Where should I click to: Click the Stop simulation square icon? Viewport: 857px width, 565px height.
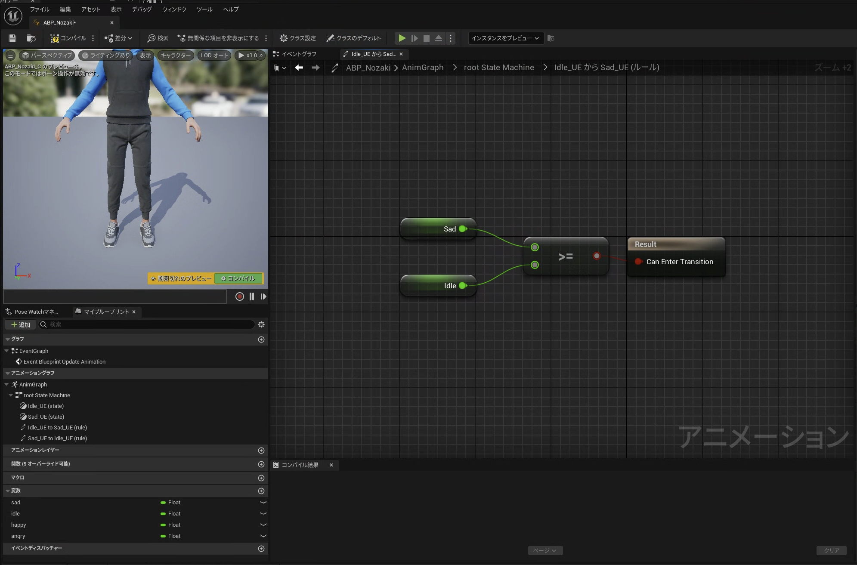[426, 38]
